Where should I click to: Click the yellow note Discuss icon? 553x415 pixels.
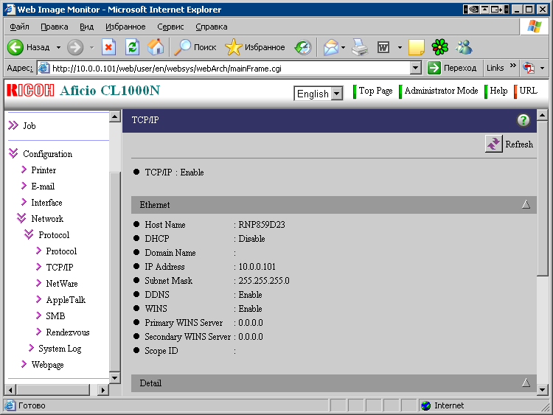[x=416, y=47]
